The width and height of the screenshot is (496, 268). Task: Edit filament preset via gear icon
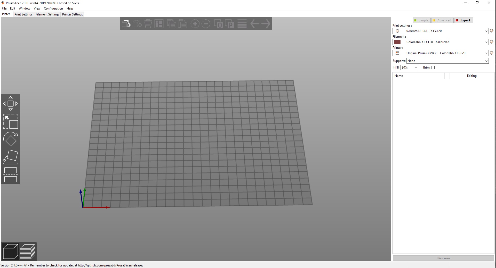492,42
